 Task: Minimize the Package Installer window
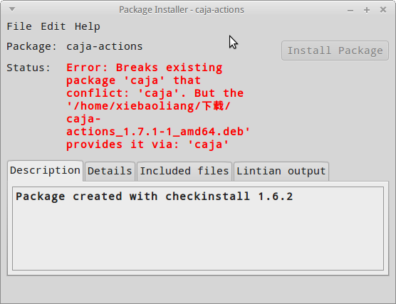(350, 11)
